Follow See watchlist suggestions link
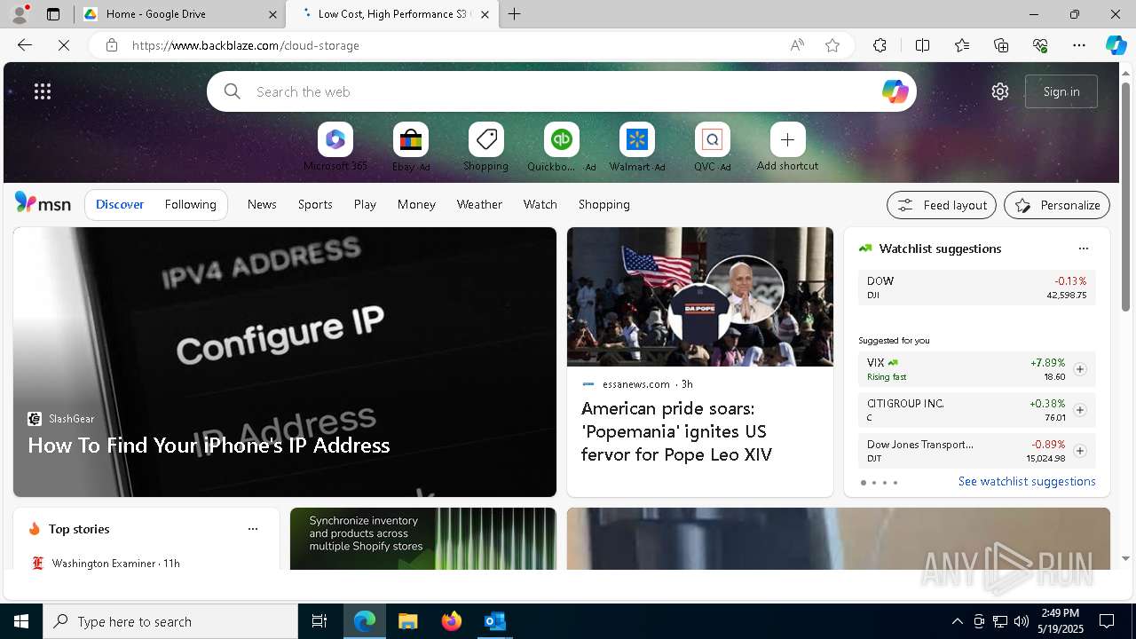 (x=1027, y=481)
